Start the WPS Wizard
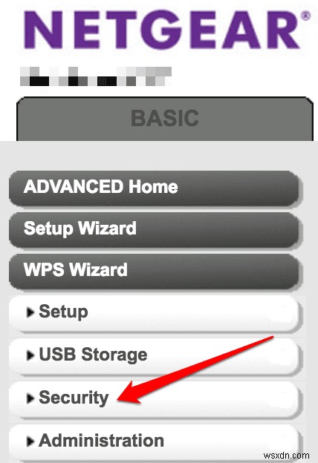Screen dimensions: 318x463 pos(154,271)
